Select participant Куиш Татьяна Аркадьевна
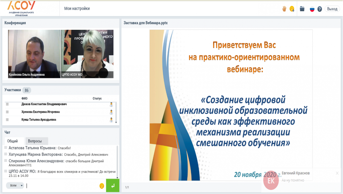Screen dimensions: 343x194 39,120
